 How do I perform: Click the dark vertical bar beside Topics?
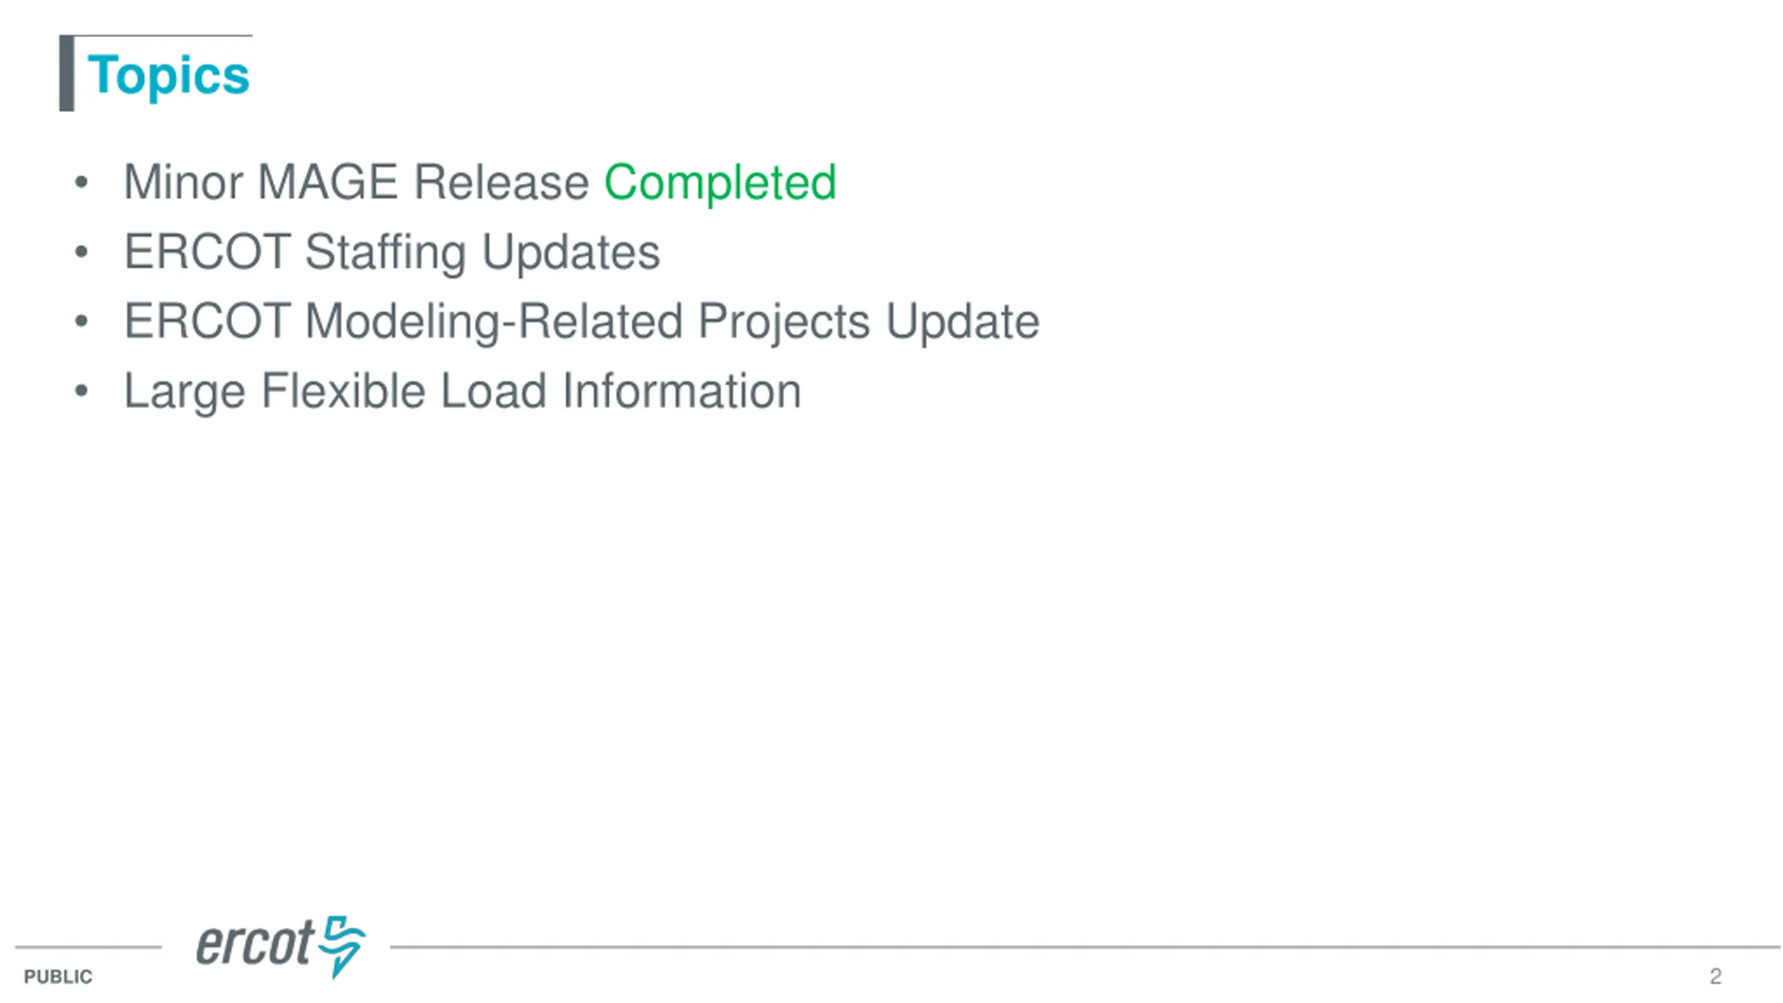tap(67, 73)
